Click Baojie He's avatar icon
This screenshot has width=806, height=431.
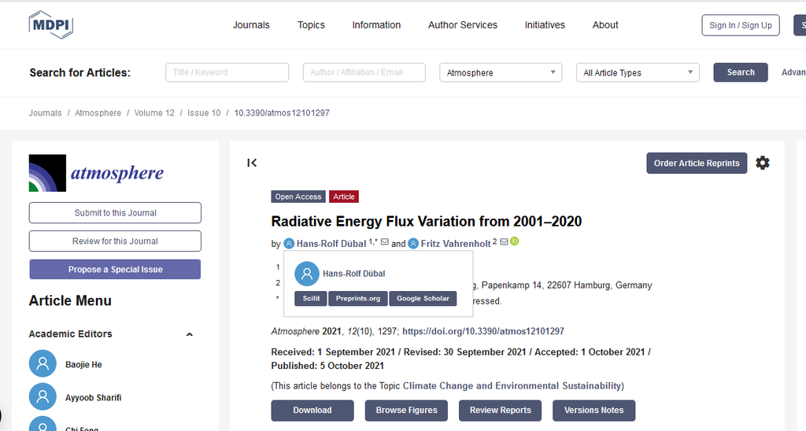click(43, 364)
